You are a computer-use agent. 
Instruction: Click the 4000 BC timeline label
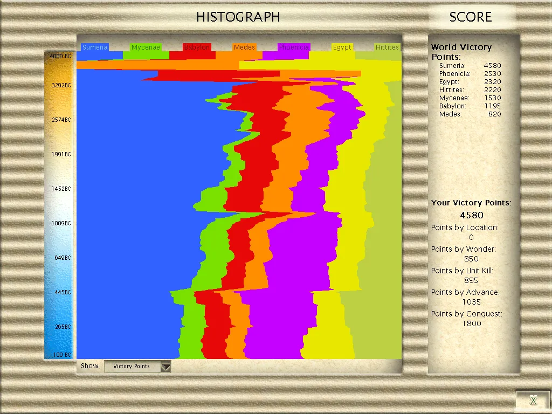click(60, 56)
